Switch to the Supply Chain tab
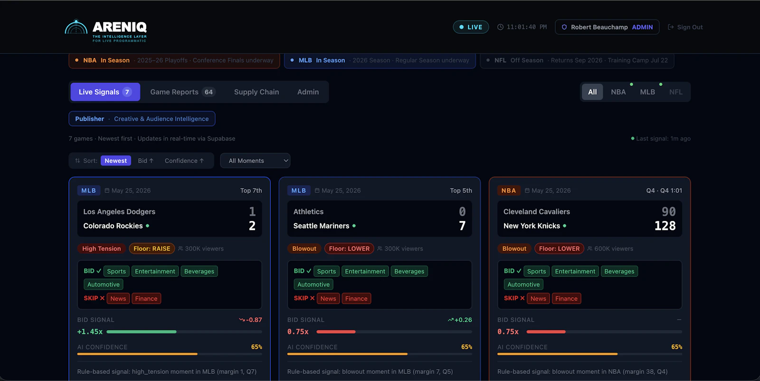The width and height of the screenshot is (760, 381). pyautogui.click(x=256, y=92)
